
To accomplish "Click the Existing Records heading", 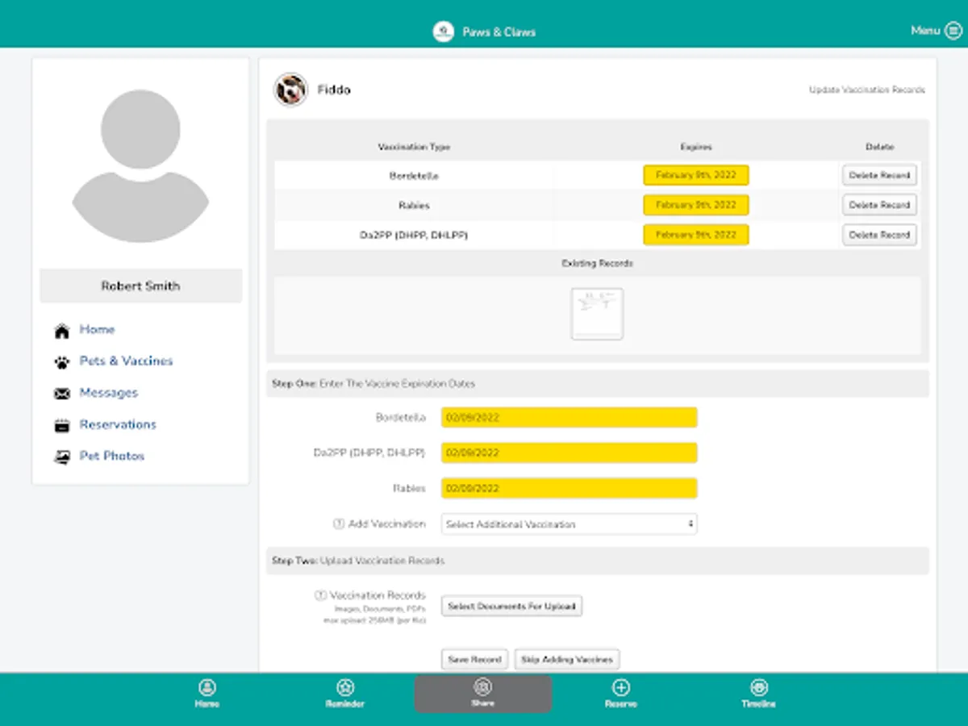I will pos(598,263).
